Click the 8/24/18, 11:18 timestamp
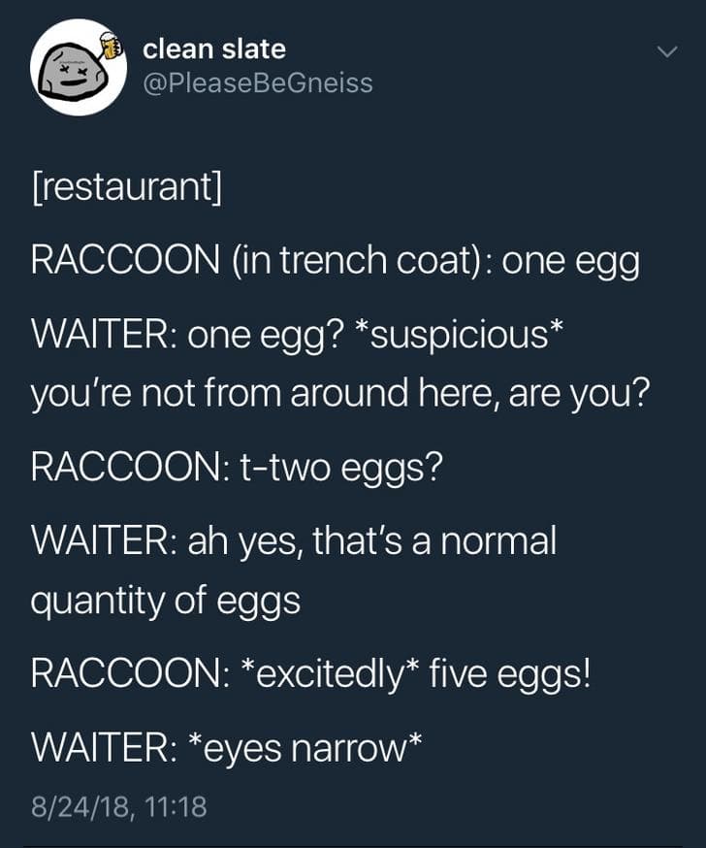 pos(119,806)
